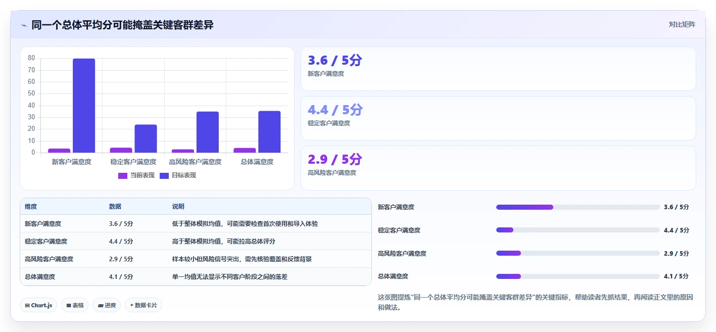The width and height of the screenshot is (716, 332).
Task: Click the small 当前表现 bar for 高风险客户满意度
Action: tap(183, 151)
